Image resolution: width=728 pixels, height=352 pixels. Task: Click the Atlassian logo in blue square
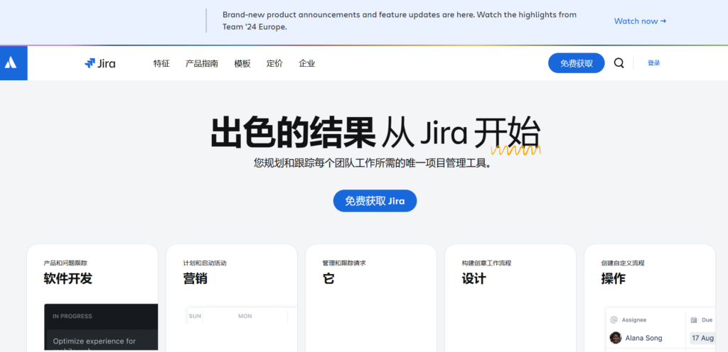coord(11,63)
